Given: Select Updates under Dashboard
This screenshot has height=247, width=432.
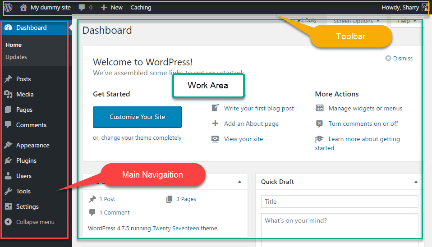Looking at the screenshot, I should [x=16, y=57].
